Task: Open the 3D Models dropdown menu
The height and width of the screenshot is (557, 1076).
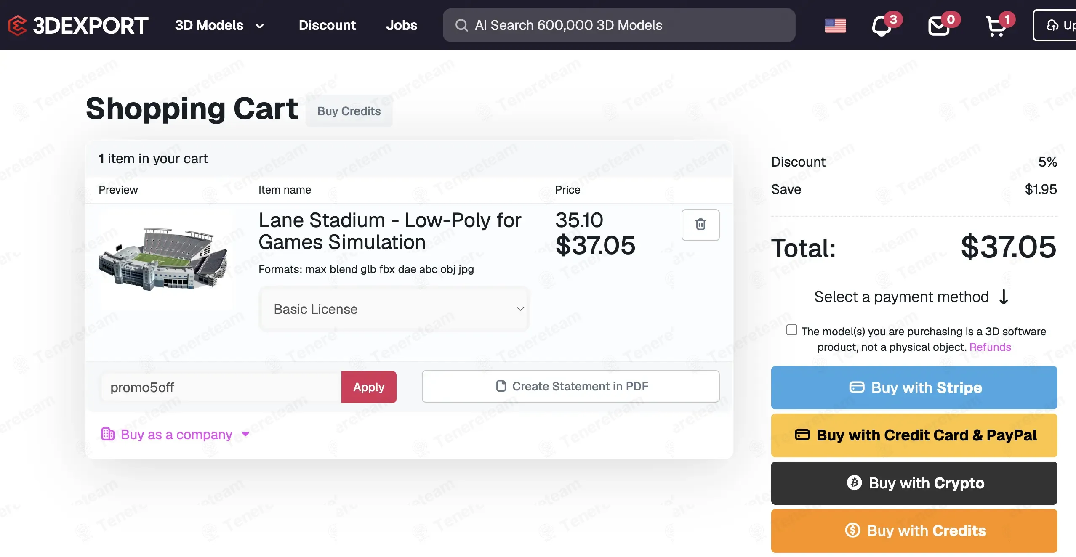Action: [x=220, y=25]
